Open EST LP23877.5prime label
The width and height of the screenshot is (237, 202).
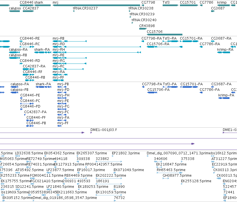pyautogui.click(x=60, y=170)
